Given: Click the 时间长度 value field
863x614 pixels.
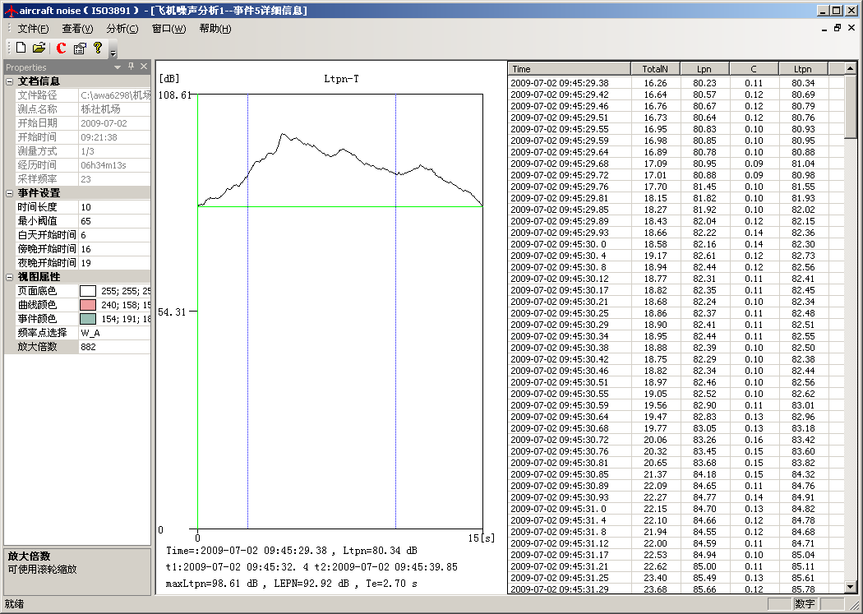Looking at the screenshot, I should coord(114,207).
